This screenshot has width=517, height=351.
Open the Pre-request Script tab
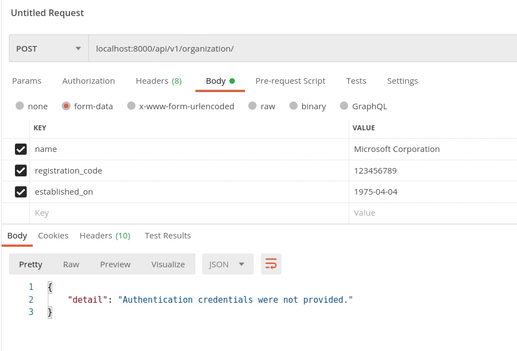290,81
